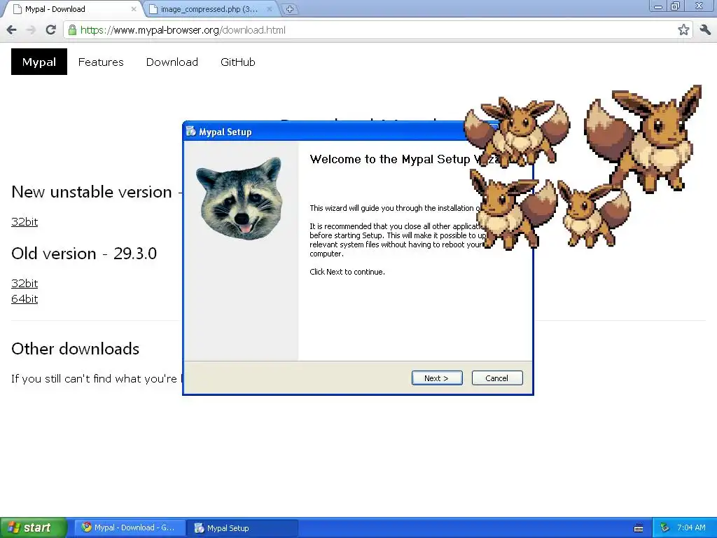Click the green padlock security icon
Image resolution: width=717 pixels, height=538 pixels.
(x=72, y=30)
